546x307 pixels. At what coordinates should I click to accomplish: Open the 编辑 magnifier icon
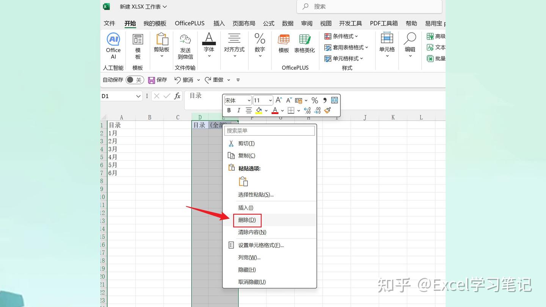click(x=409, y=42)
